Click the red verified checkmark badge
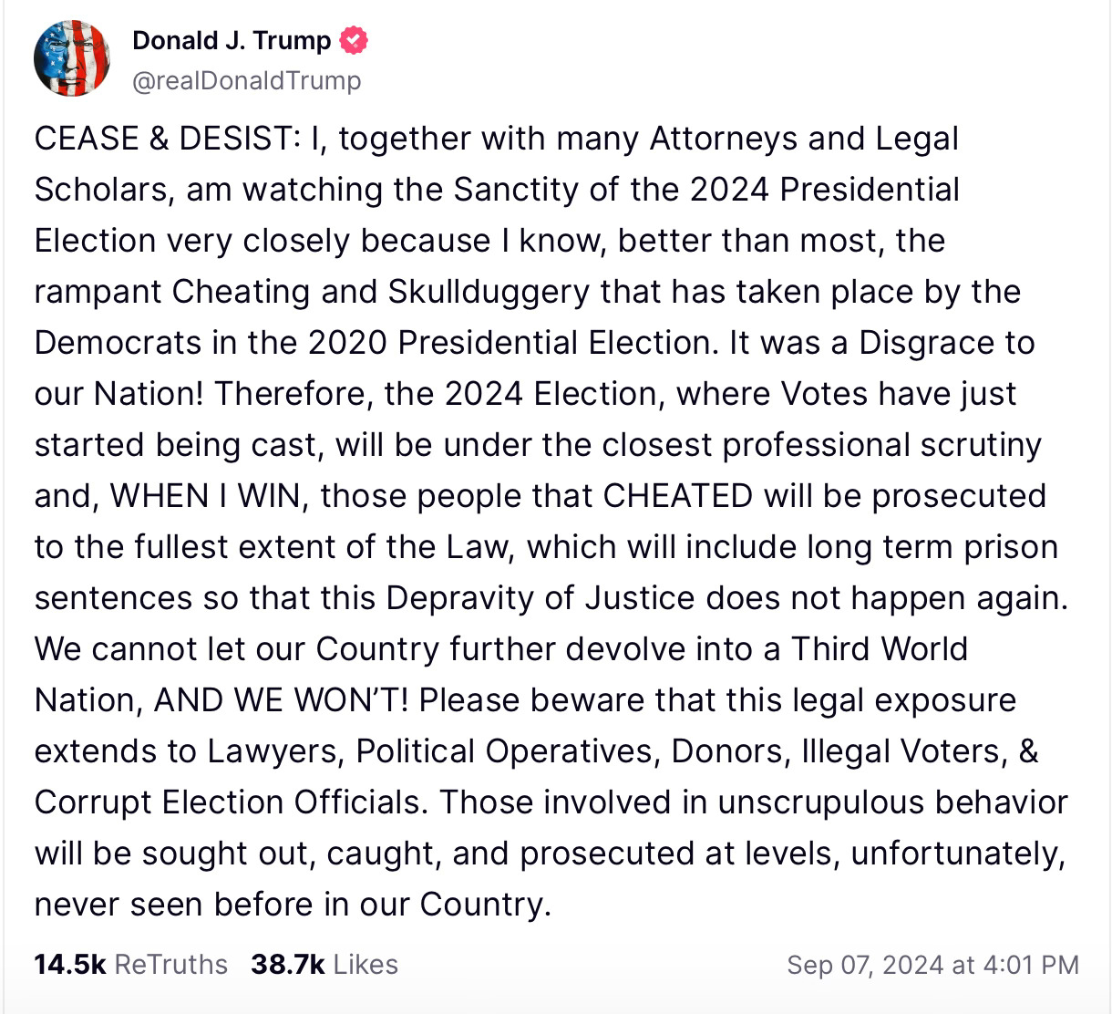Image resolution: width=1112 pixels, height=1014 pixels. [354, 41]
